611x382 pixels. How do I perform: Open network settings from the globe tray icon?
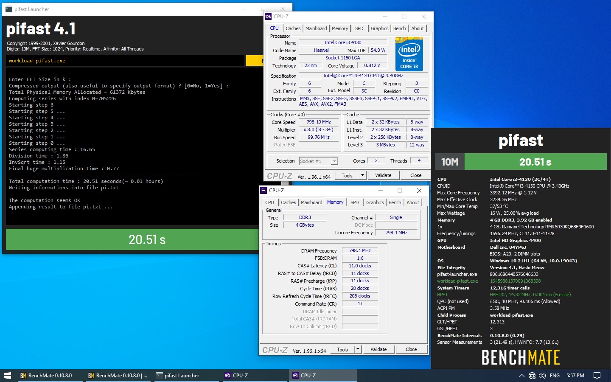pyautogui.click(x=532, y=376)
